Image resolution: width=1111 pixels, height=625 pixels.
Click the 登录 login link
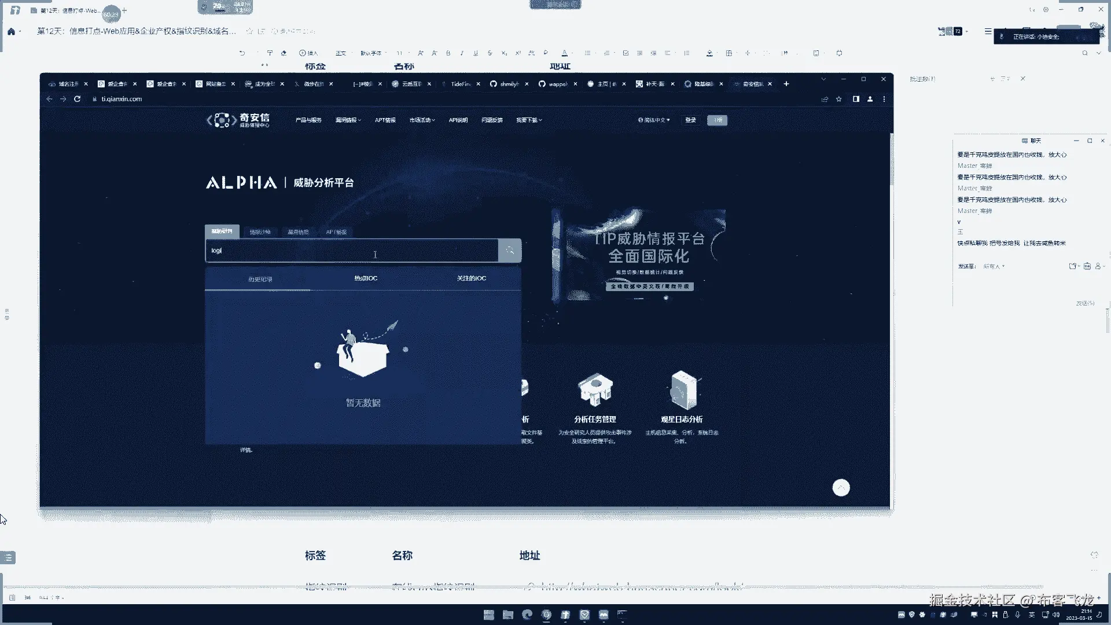coord(690,120)
